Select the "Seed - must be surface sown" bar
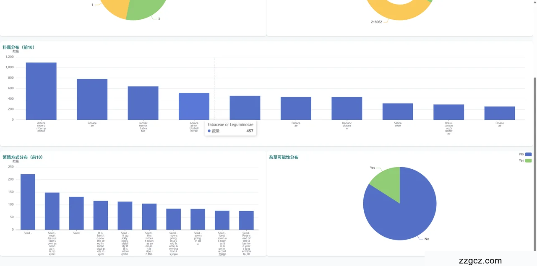537x266 pixels. tap(52, 211)
